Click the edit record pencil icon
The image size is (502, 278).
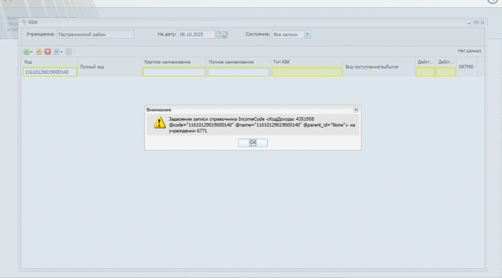tap(39, 52)
